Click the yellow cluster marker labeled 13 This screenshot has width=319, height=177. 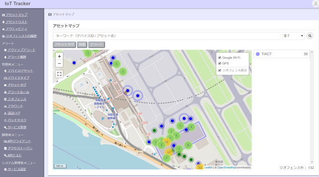point(167,142)
